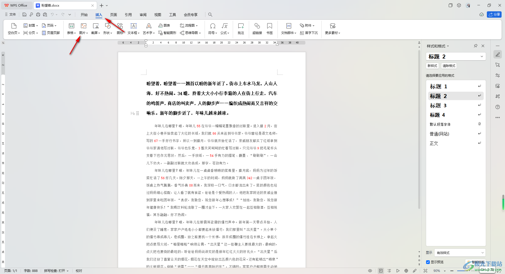
Task: Click the 字数: 888 word count
Action: point(31,271)
